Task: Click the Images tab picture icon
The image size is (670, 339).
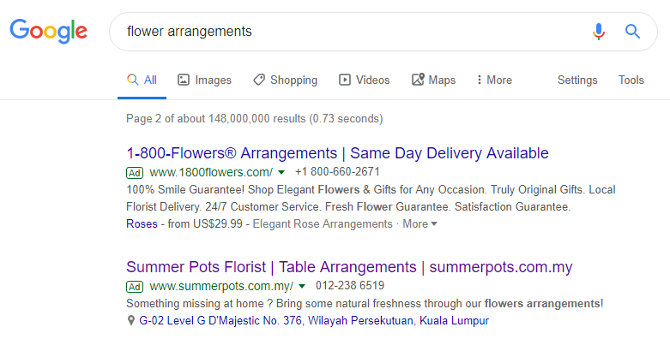Action: [x=184, y=80]
